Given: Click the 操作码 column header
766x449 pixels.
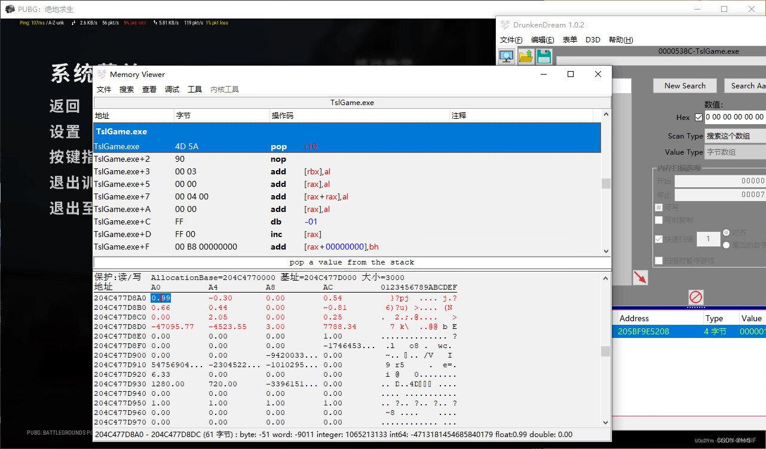Looking at the screenshot, I should (360, 116).
